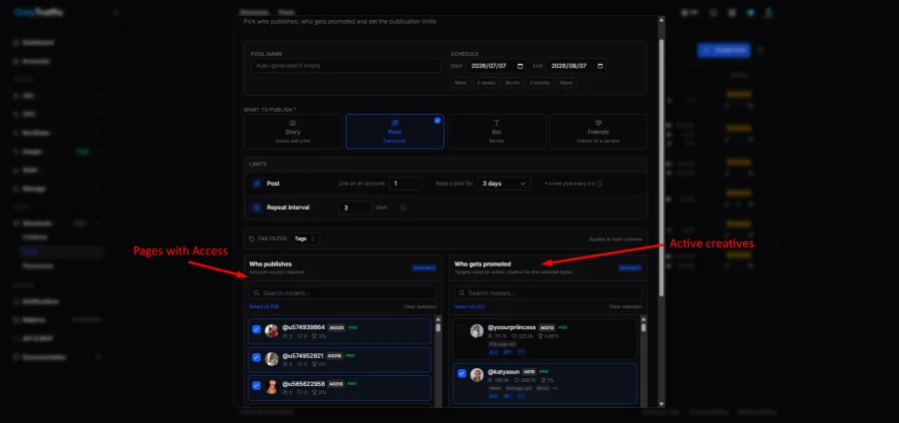The height and width of the screenshot is (423, 899).
Task: Select the Friends publish type card
Action: pos(598,132)
